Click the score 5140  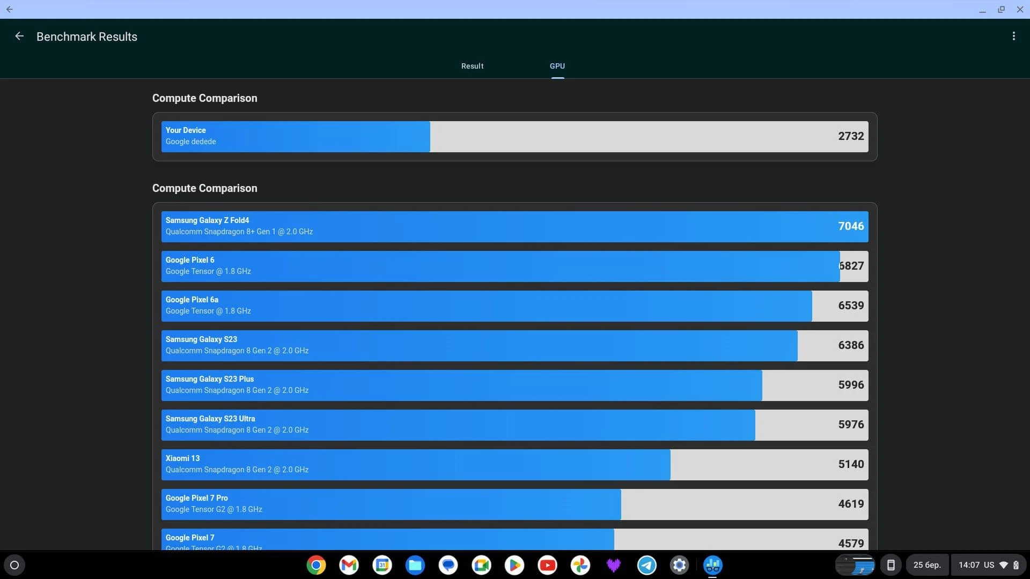coord(851,464)
